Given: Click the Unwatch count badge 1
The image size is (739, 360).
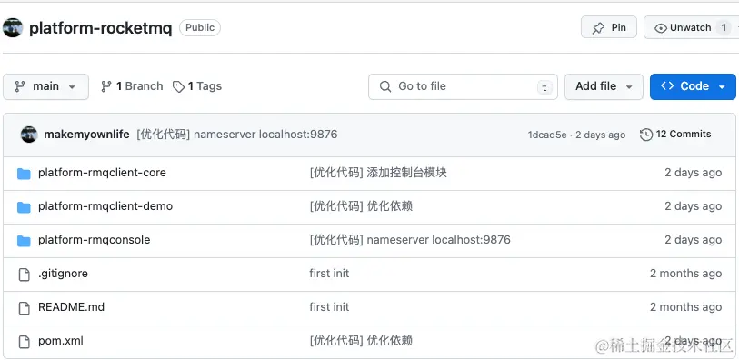Looking at the screenshot, I should point(724,28).
